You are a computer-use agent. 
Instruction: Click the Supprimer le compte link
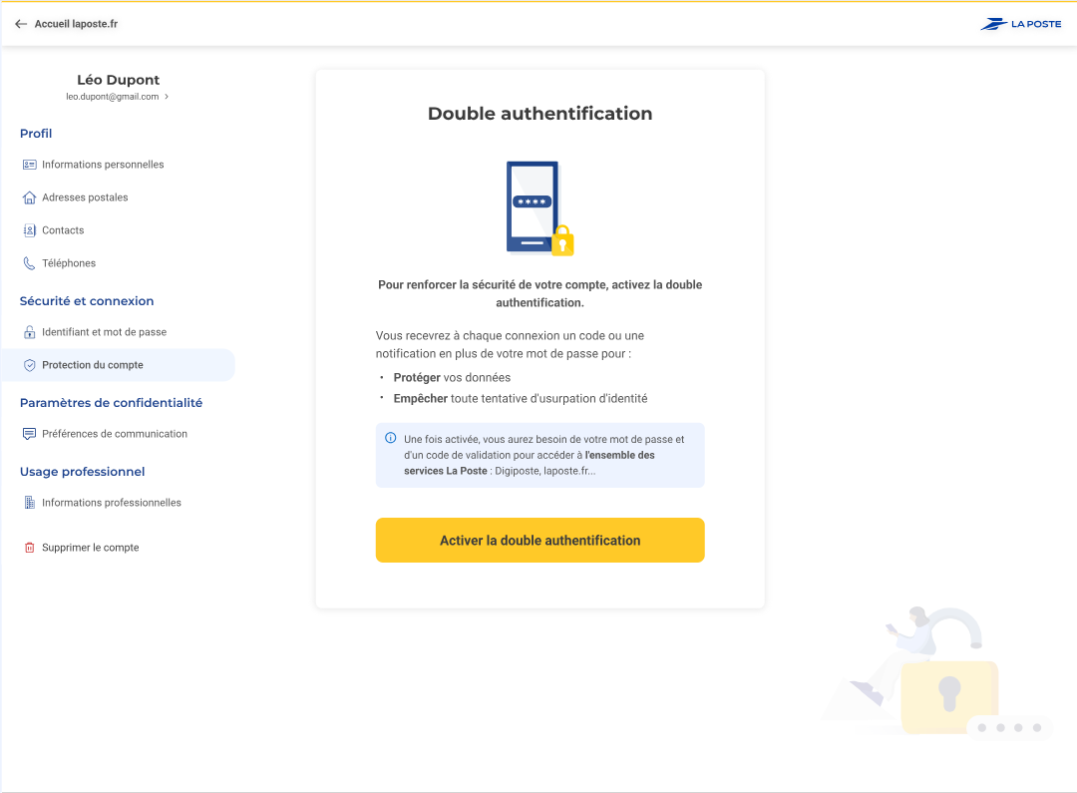[x=91, y=548]
